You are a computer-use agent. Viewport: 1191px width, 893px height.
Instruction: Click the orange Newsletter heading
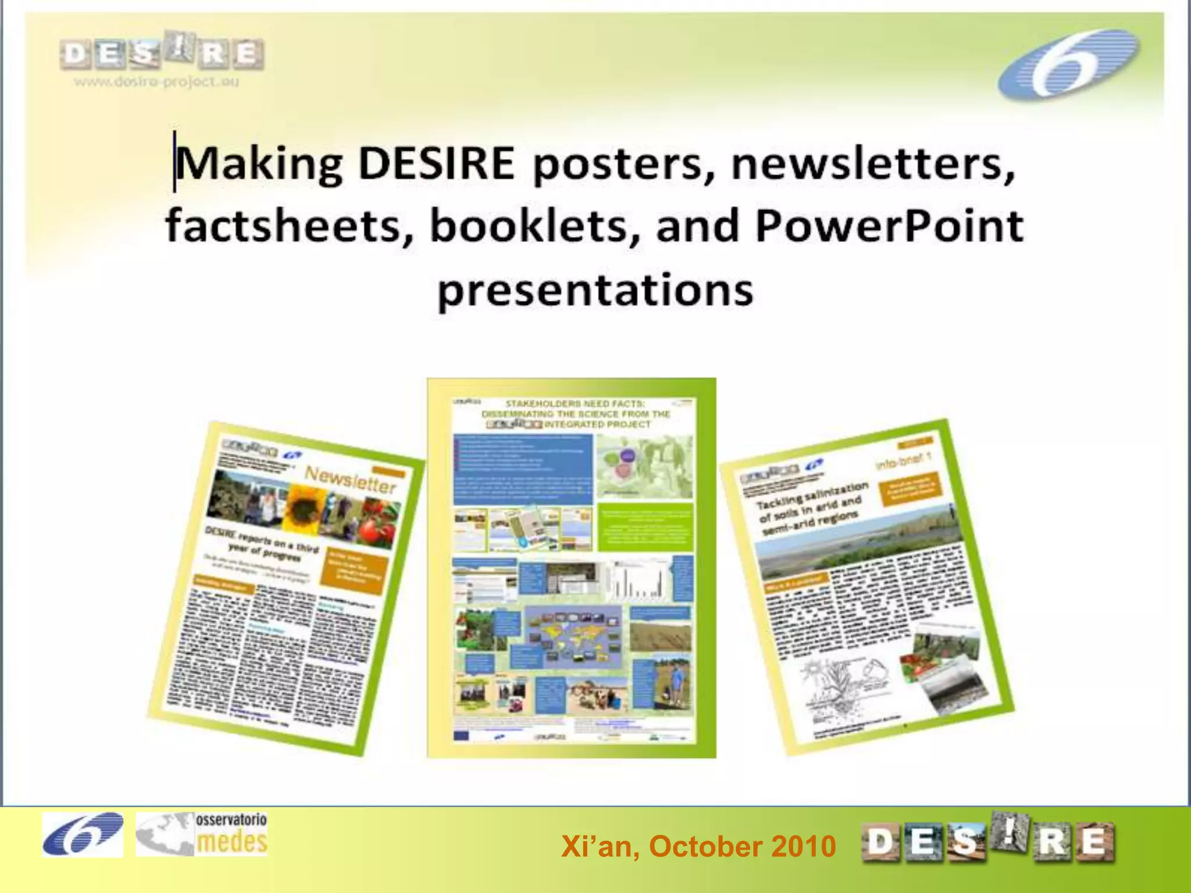(x=351, y=480)
